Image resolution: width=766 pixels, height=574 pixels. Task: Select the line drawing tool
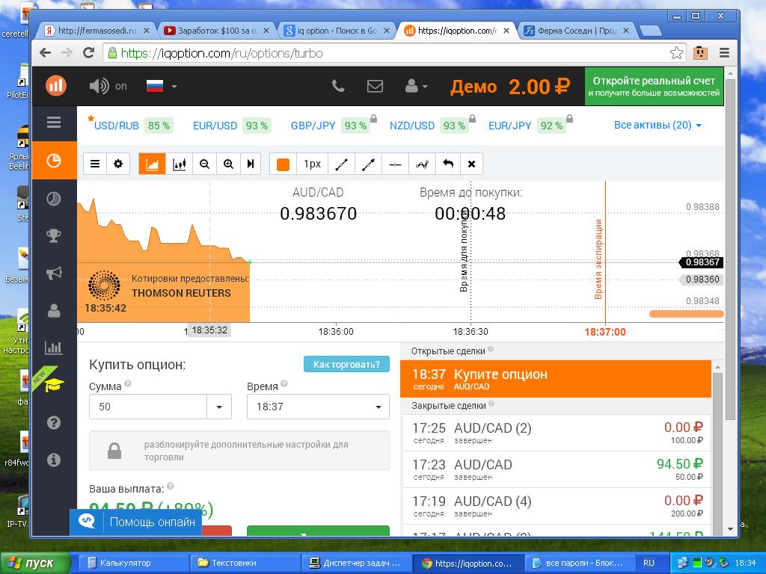[x=341, y=164]
